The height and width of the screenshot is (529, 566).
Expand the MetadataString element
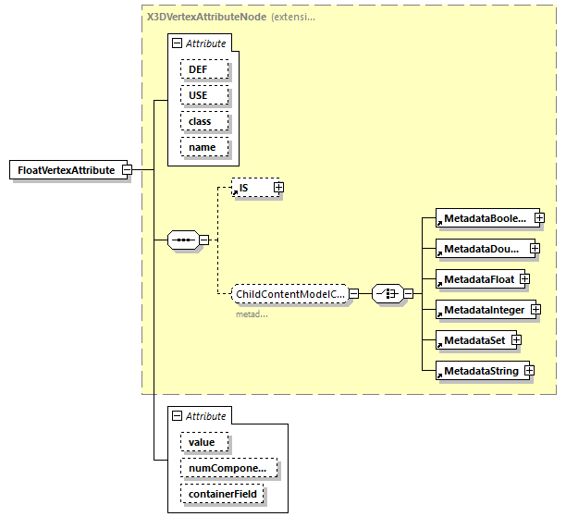click(529, 371)
